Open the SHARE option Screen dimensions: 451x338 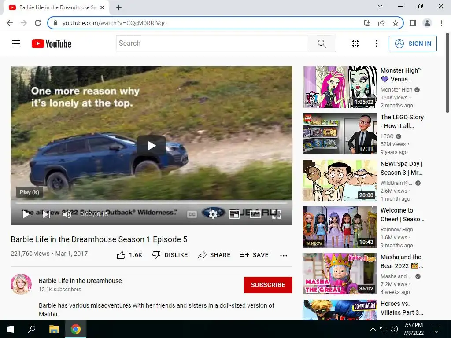(214, 255)
